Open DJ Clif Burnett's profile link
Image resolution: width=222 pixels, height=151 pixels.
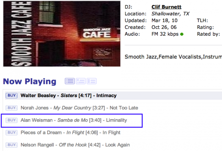pyautogui.click(x=166, y=7)
